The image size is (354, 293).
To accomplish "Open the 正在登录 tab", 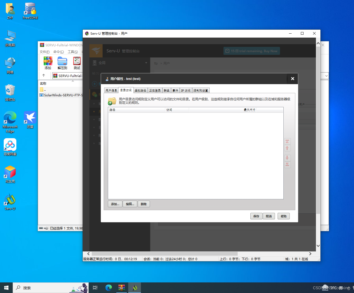I will click(x=155, y=91).
